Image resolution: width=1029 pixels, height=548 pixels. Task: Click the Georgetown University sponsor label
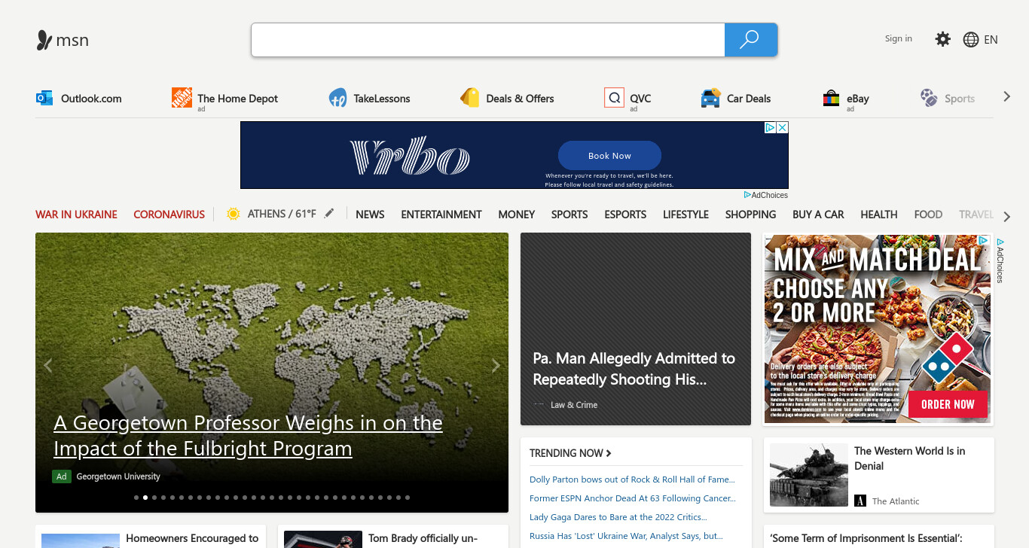pos(118,476)
